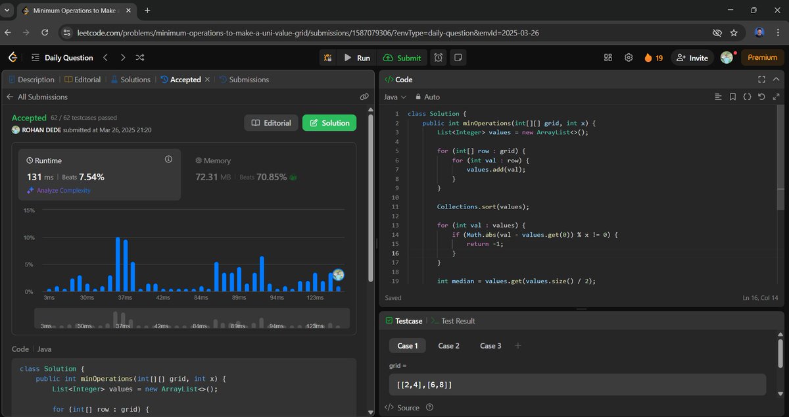This screenshot has width=789, height=417.
Task: Open LeetCode settings gear
Action: (x=629, y=58)
